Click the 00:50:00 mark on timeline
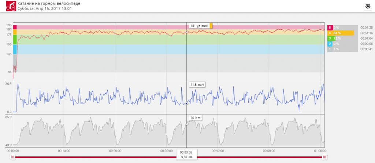This screenshot has width=375, height=163. [x=269, y=151]
